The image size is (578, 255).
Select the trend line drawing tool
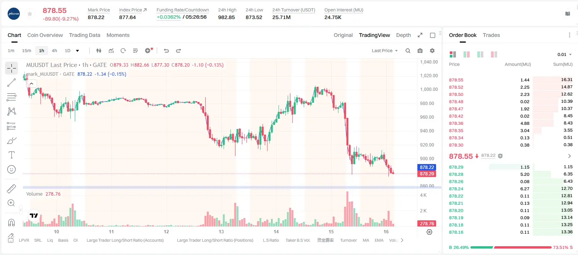pyautogui.click(x=11, y=83)
